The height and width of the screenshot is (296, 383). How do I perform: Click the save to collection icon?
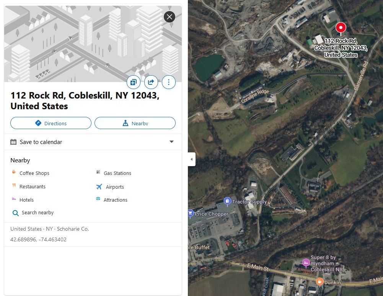134,82
